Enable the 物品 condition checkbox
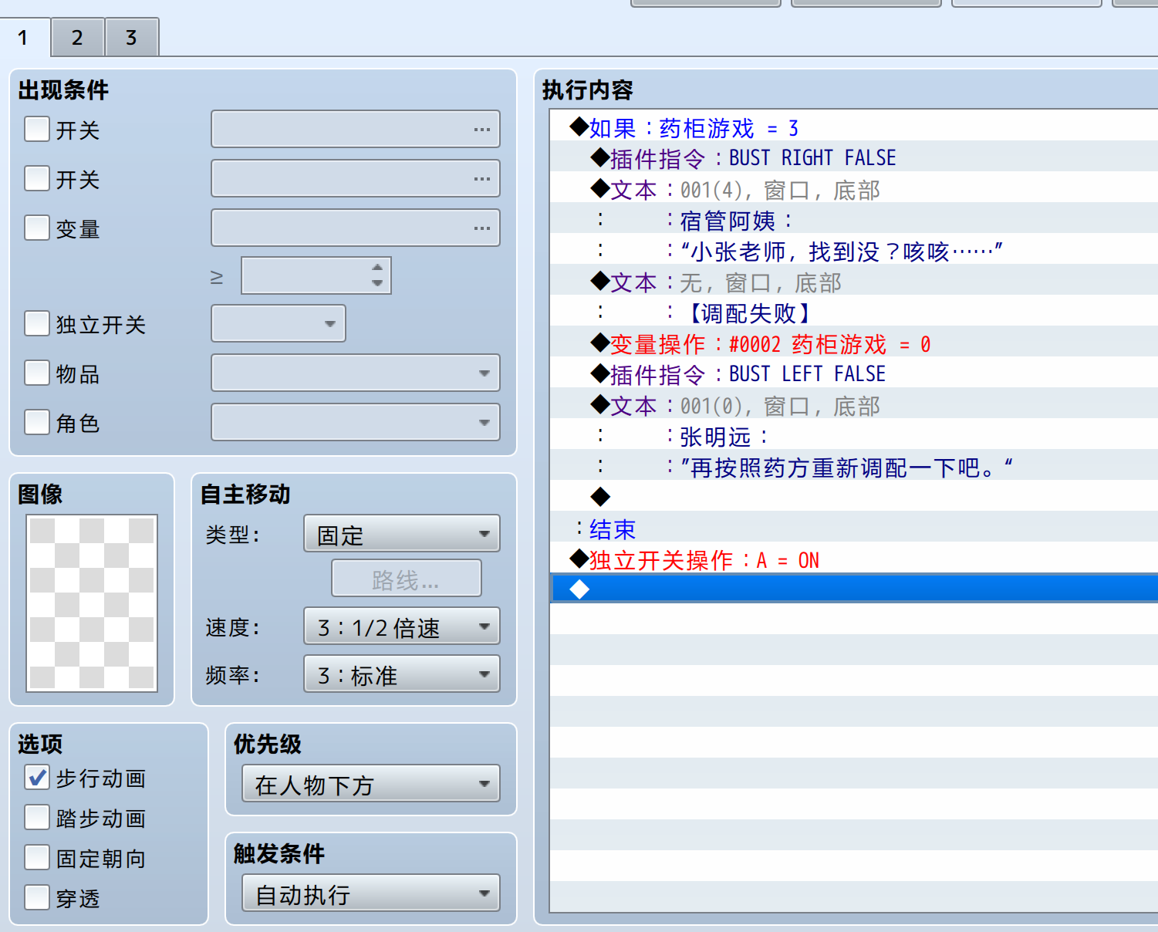 (x=37, y=373)
